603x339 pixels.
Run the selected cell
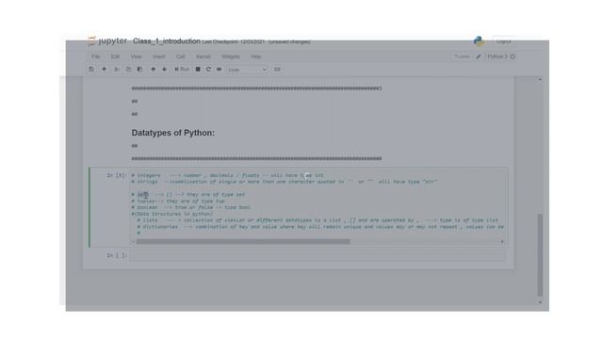(x=182, y=69)
